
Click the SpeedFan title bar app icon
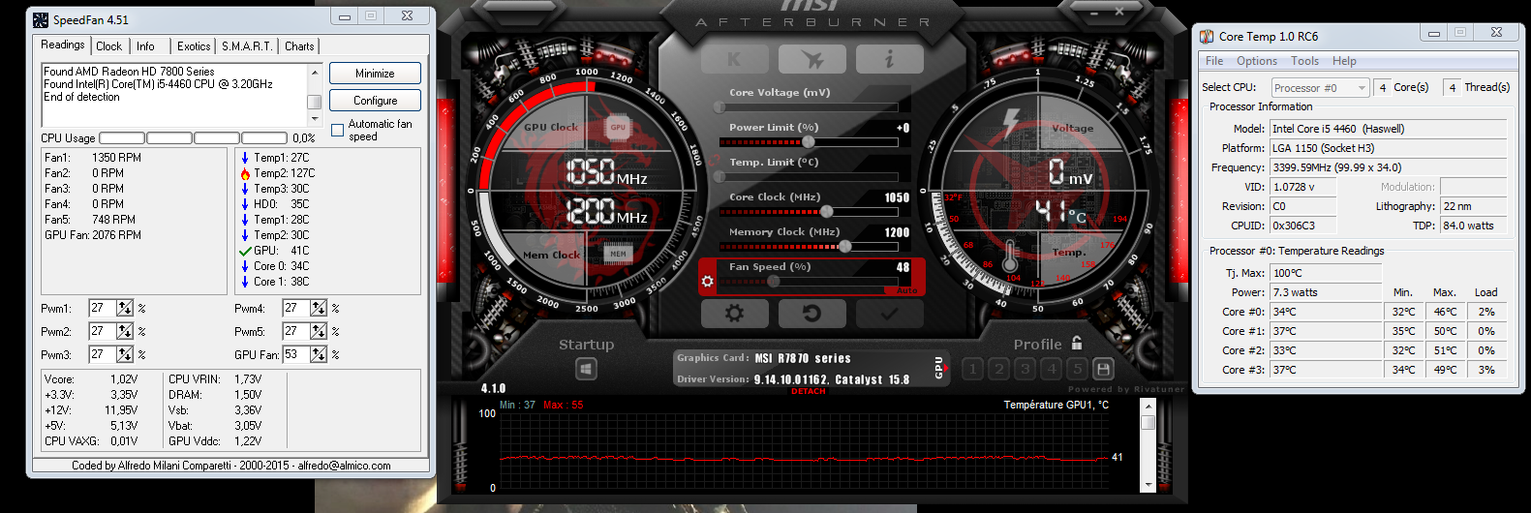tap(40, 19)
